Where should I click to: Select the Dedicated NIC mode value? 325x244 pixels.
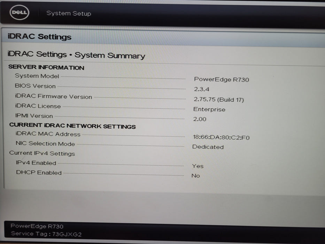click(208, 147)
